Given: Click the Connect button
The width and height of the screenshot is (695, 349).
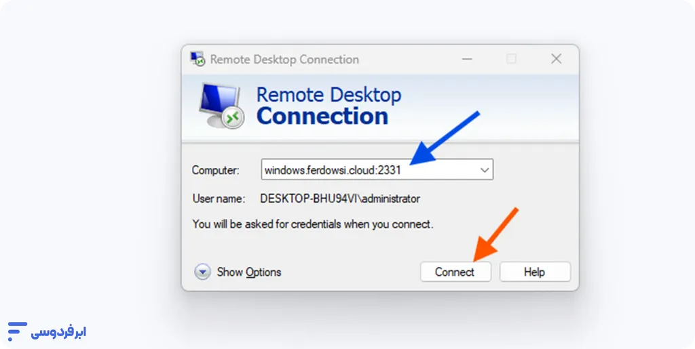Looking at the screenshot, I should coord(455,272).
